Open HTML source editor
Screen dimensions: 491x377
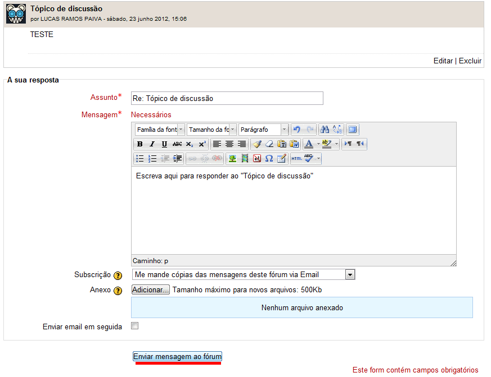296,159
